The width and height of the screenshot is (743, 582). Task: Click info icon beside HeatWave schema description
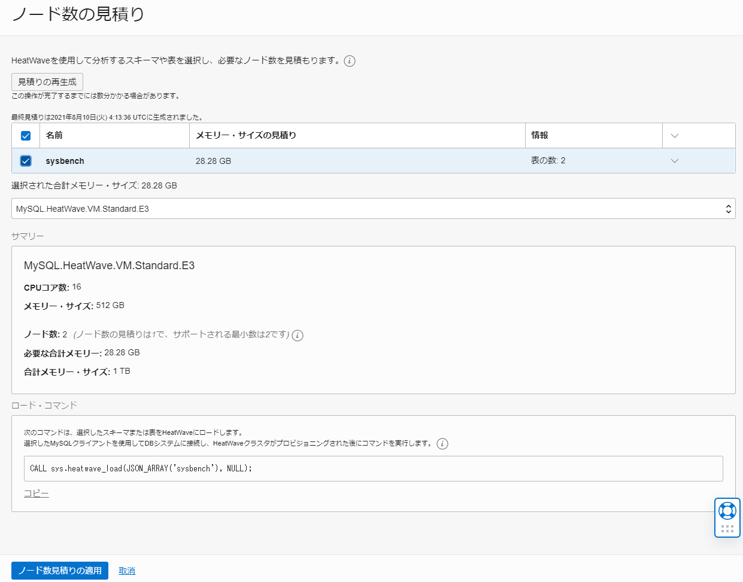coord(350,61)
